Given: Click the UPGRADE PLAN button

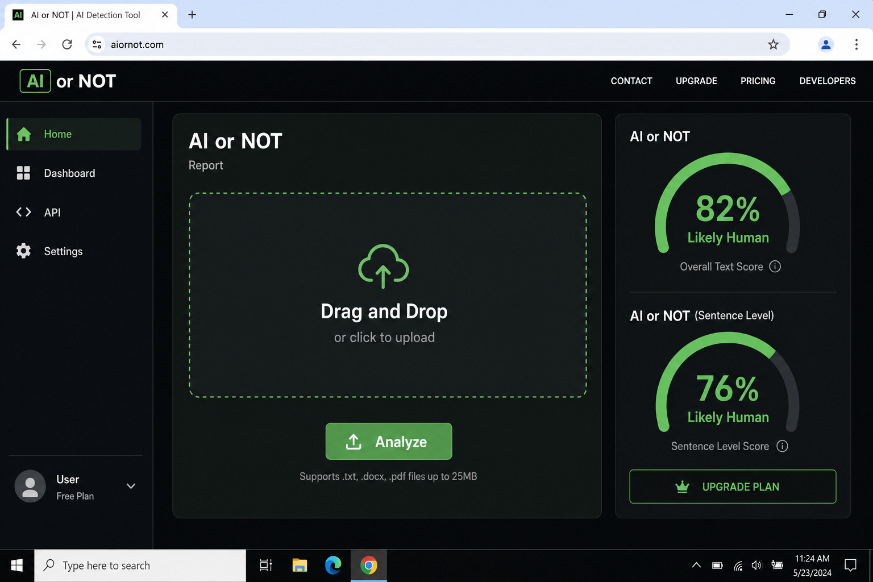Looking at the screenshot, I should click(732, 487).
